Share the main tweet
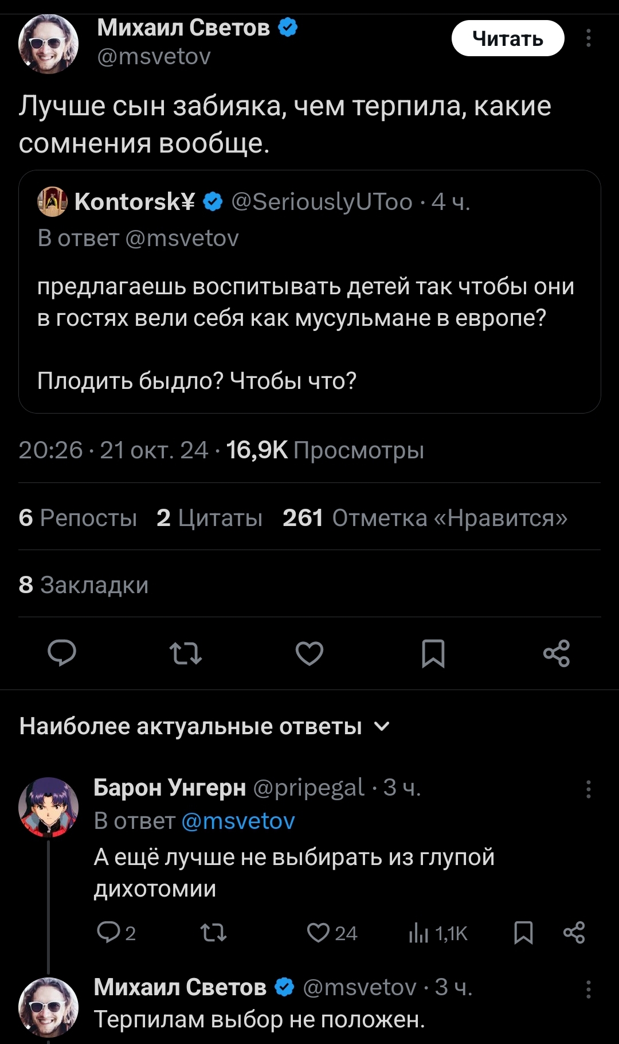 [x=557, y=653]
